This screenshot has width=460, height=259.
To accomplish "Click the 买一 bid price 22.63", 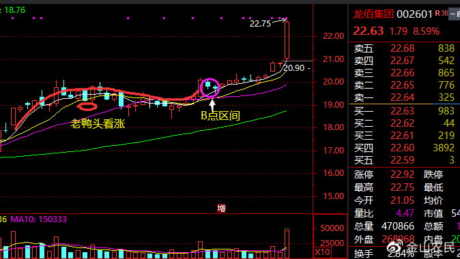I will pyautogui.click(x=402, y=111).
